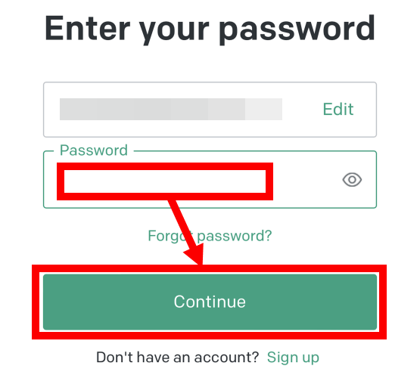
Task: Toggle password visibility with the eye icon
Action: coord(352,180)
